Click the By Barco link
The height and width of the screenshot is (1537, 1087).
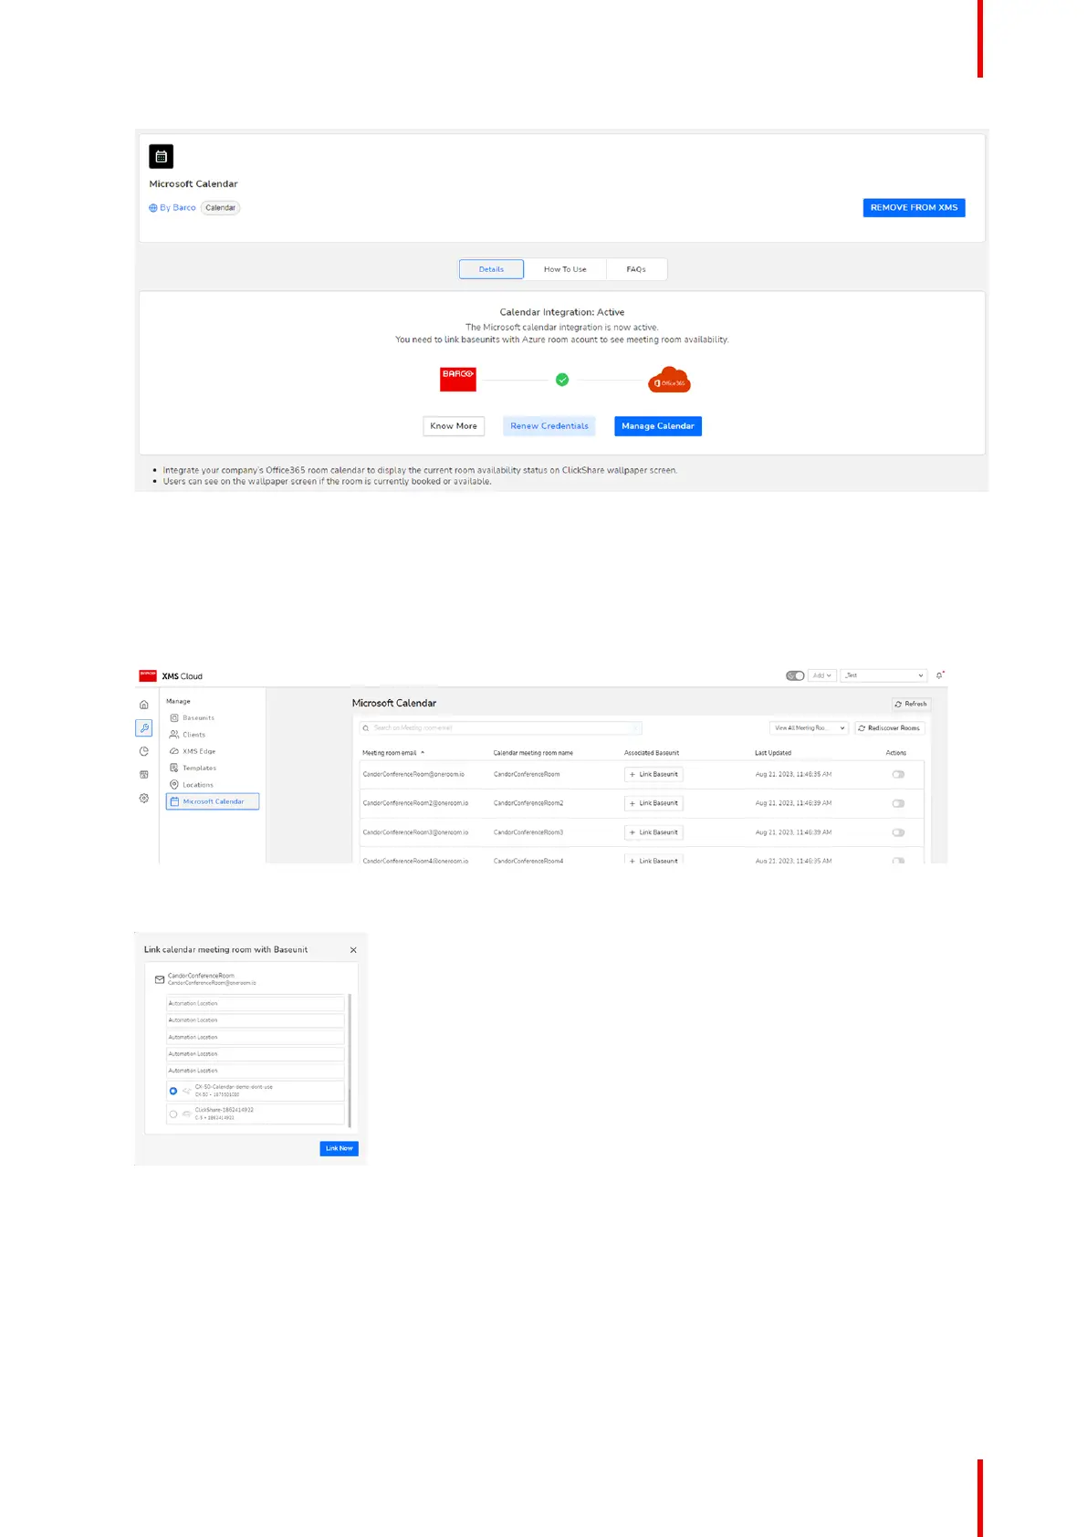(x=178, y=208)
